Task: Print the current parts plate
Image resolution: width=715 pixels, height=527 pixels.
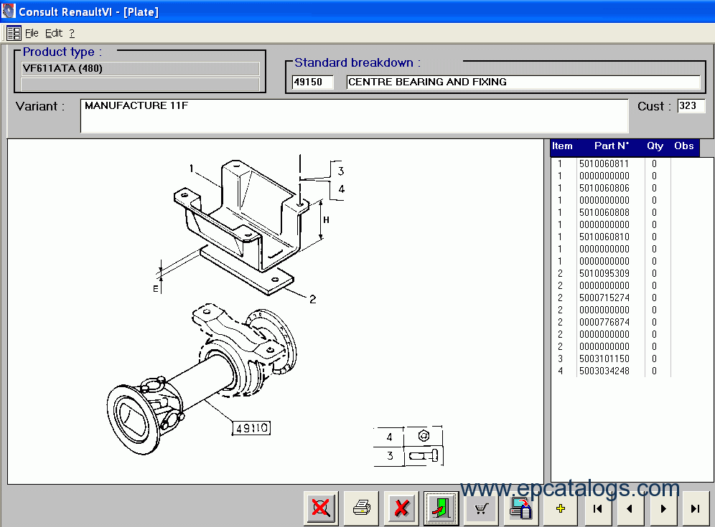Action: 361,508
